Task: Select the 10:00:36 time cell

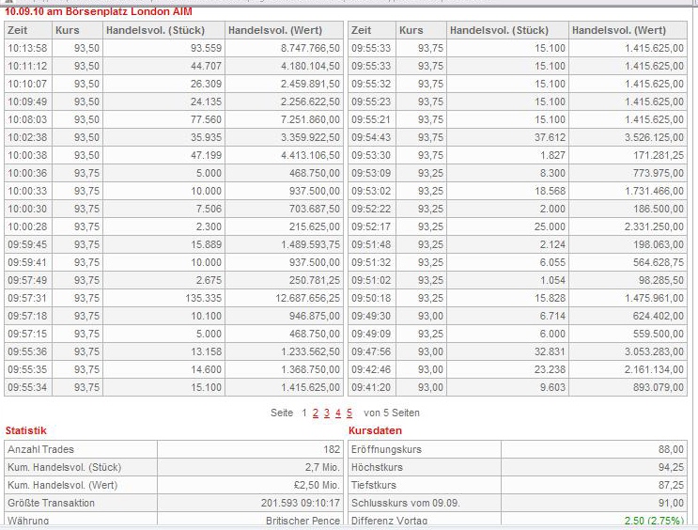Action: click(28, 173)
